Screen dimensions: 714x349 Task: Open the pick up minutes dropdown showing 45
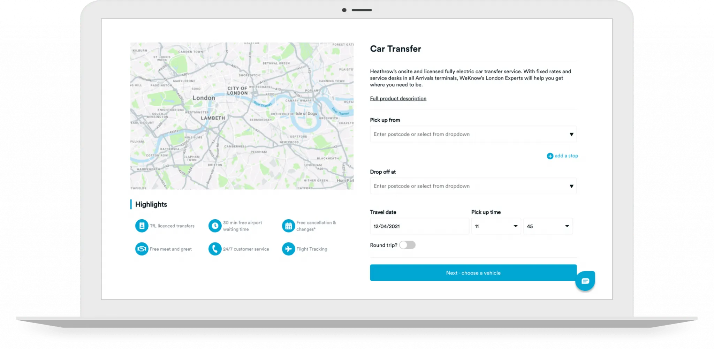[548, 226]
